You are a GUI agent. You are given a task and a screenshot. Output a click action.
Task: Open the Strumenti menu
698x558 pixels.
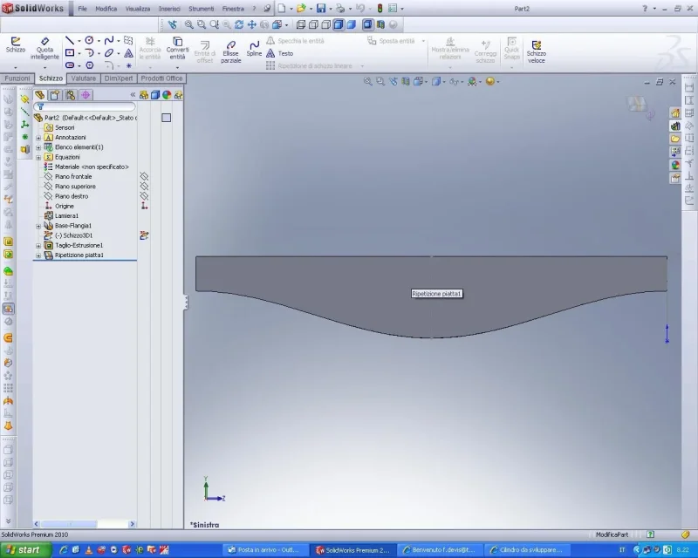click(x=202, y=9)
